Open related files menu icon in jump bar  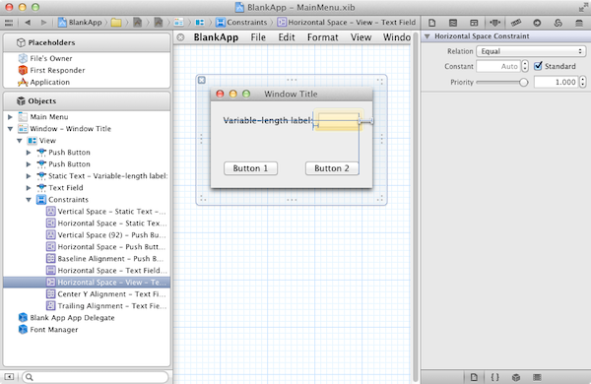point(8,23)
